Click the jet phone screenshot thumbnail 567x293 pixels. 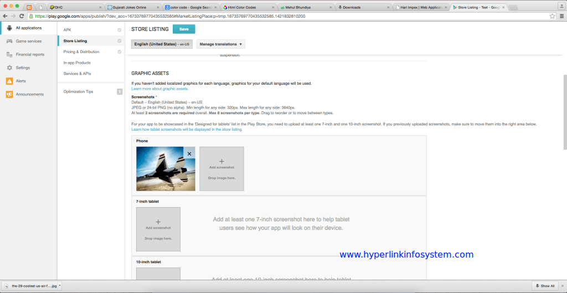[166, 168]
